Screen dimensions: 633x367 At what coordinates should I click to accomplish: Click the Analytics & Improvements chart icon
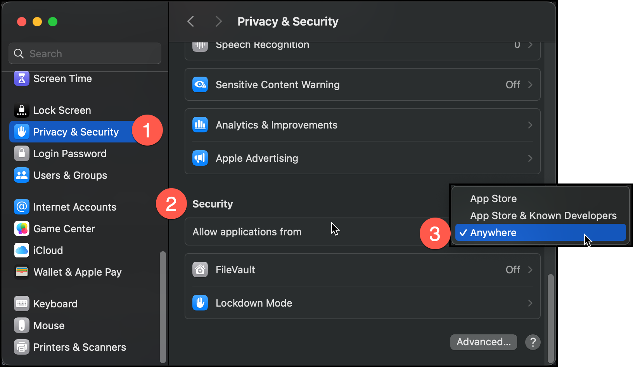click(200, 125)
